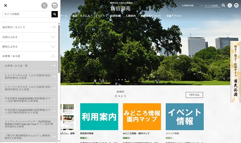Expand the 歴史にふれる section chevron
241x143 pixels.
53,46
